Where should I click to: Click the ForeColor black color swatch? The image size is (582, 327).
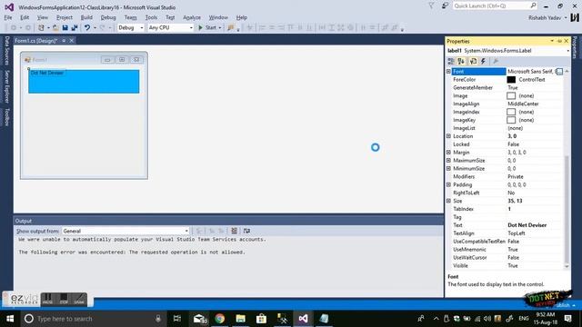511,79
